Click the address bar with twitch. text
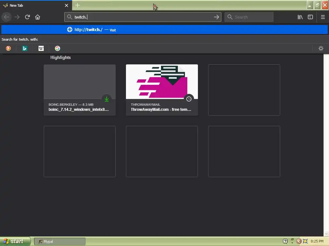 143,17
